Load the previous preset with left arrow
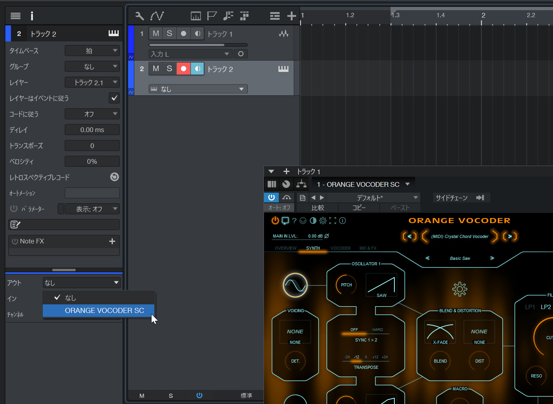This screenshot has height=404, width=553. pyautogui.click(x=313, y=198)
